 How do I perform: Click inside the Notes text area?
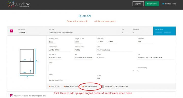tap(91, 67)
